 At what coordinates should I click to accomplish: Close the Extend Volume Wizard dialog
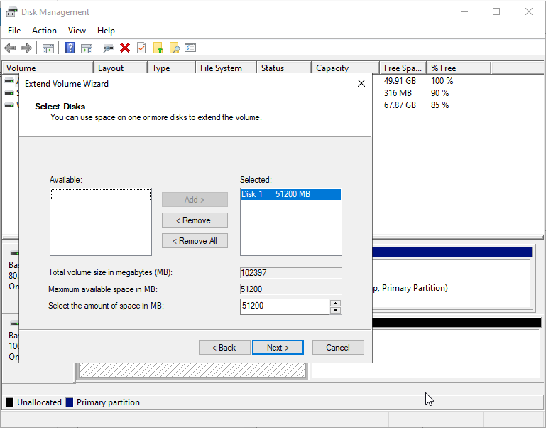[361, 84]
